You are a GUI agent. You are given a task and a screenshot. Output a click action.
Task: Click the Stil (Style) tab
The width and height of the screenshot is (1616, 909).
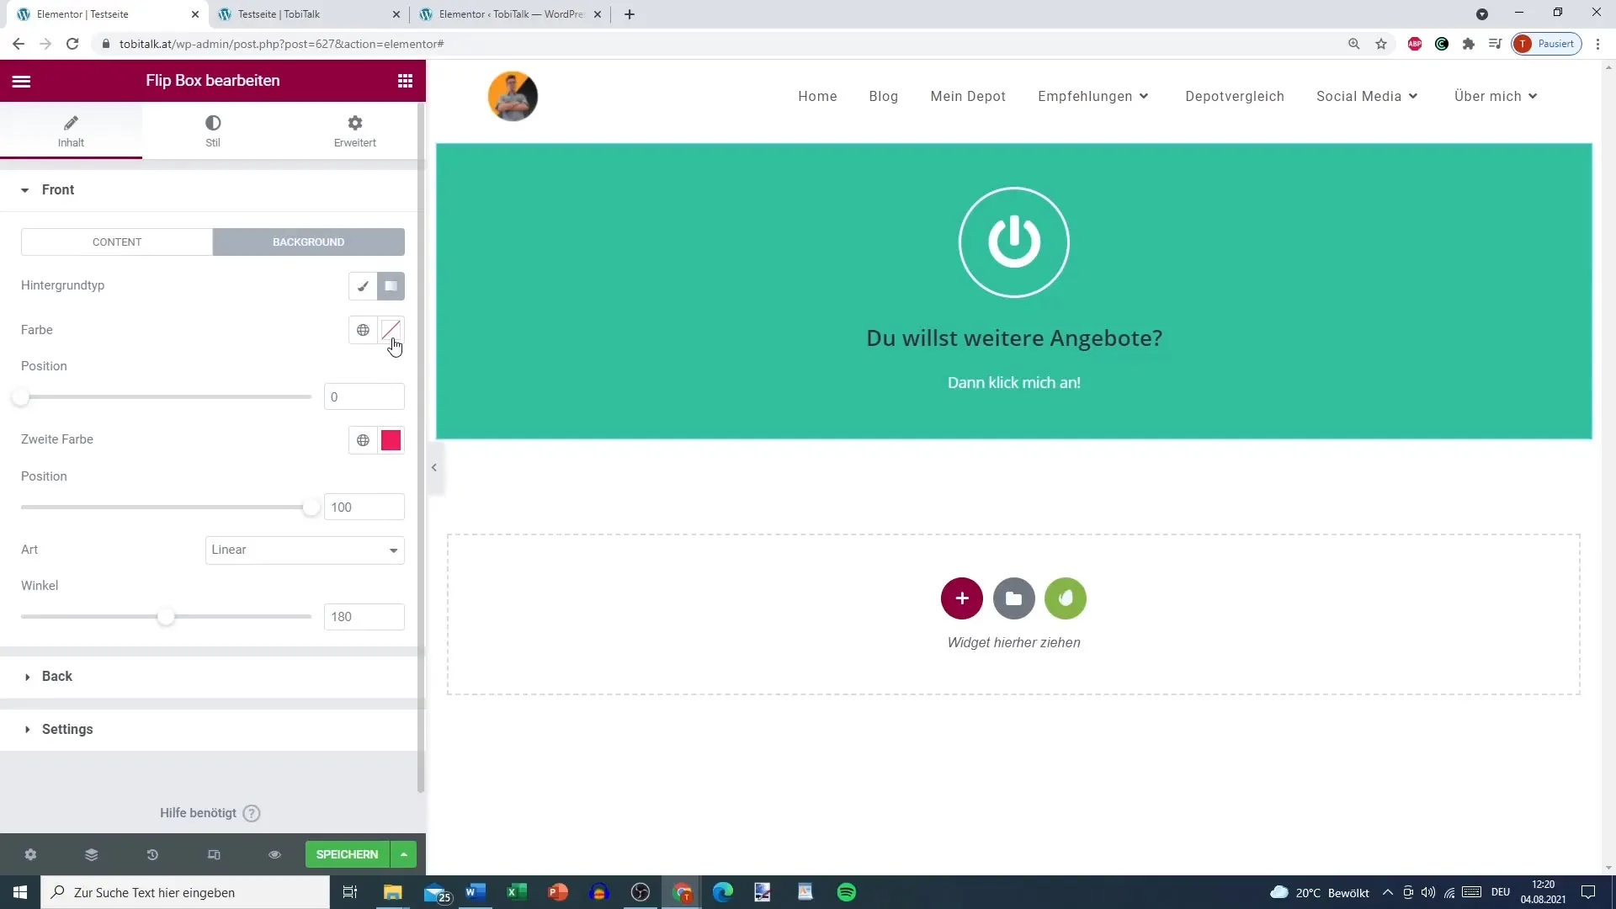point(213,130)
